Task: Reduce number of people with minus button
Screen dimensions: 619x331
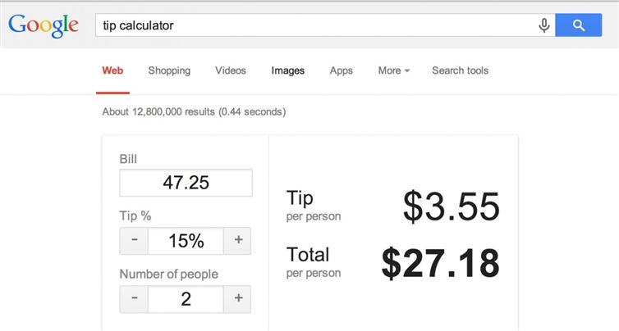Action: click(134, 299)
